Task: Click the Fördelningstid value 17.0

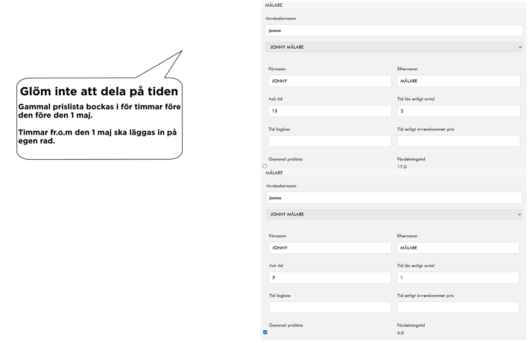Action: (402, 167)
